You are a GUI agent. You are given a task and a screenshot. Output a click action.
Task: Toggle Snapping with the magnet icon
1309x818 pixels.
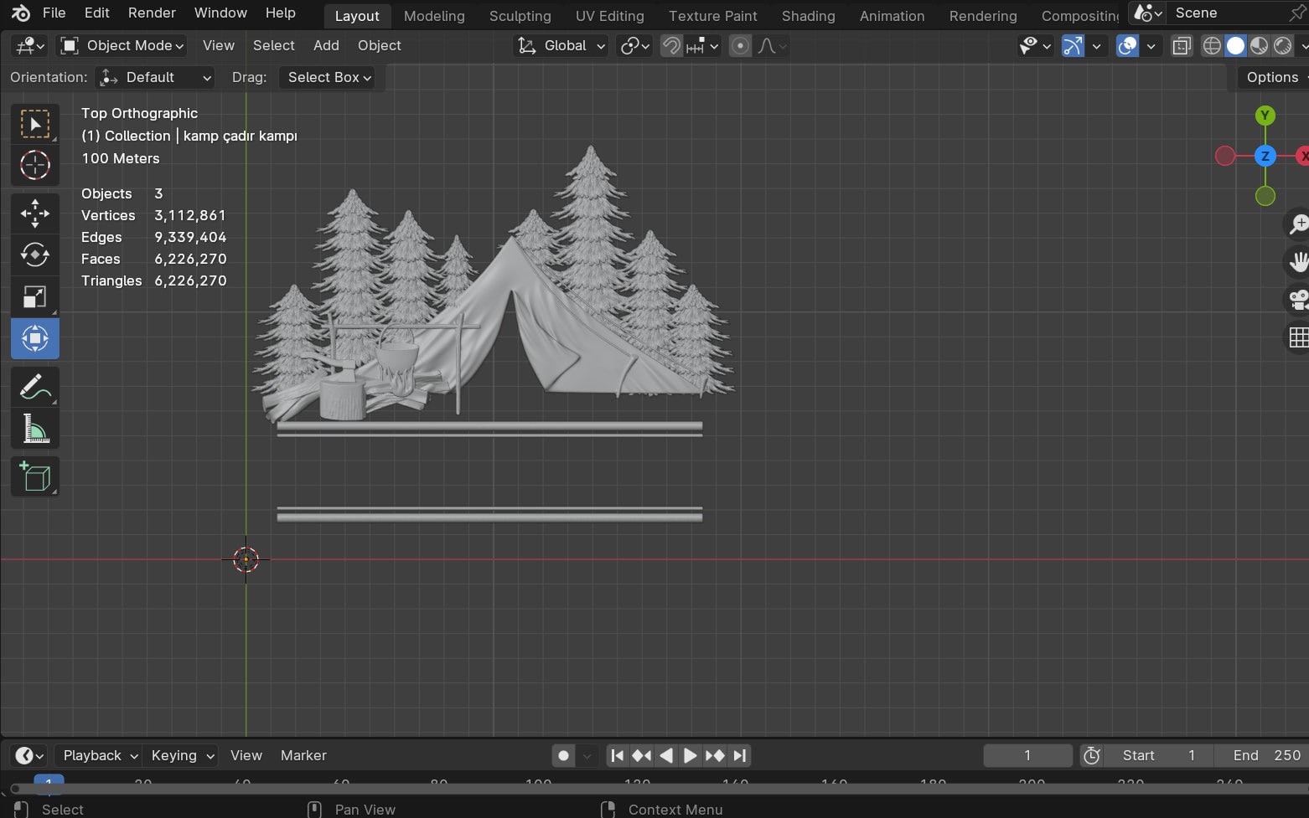click(671, 46)
